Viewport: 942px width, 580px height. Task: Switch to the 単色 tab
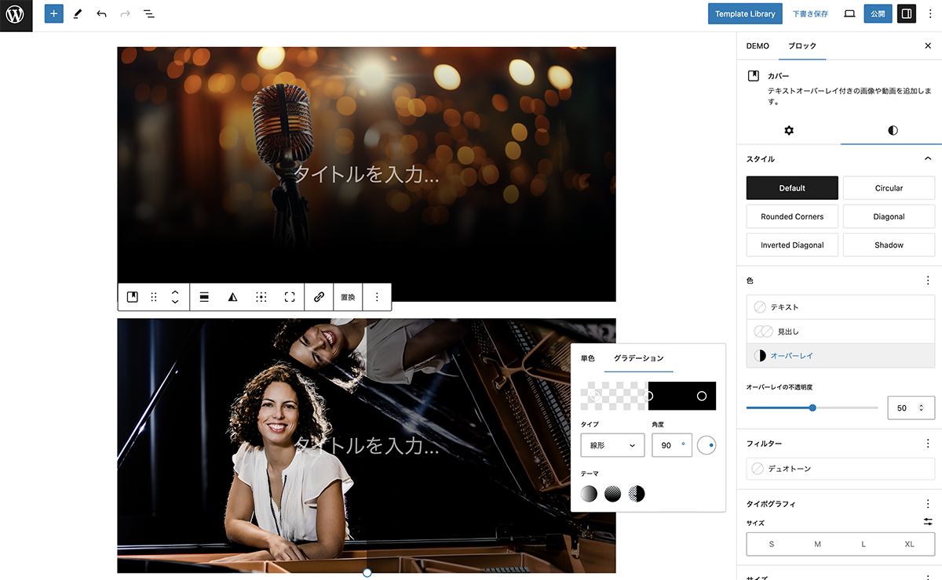(588, 358)
